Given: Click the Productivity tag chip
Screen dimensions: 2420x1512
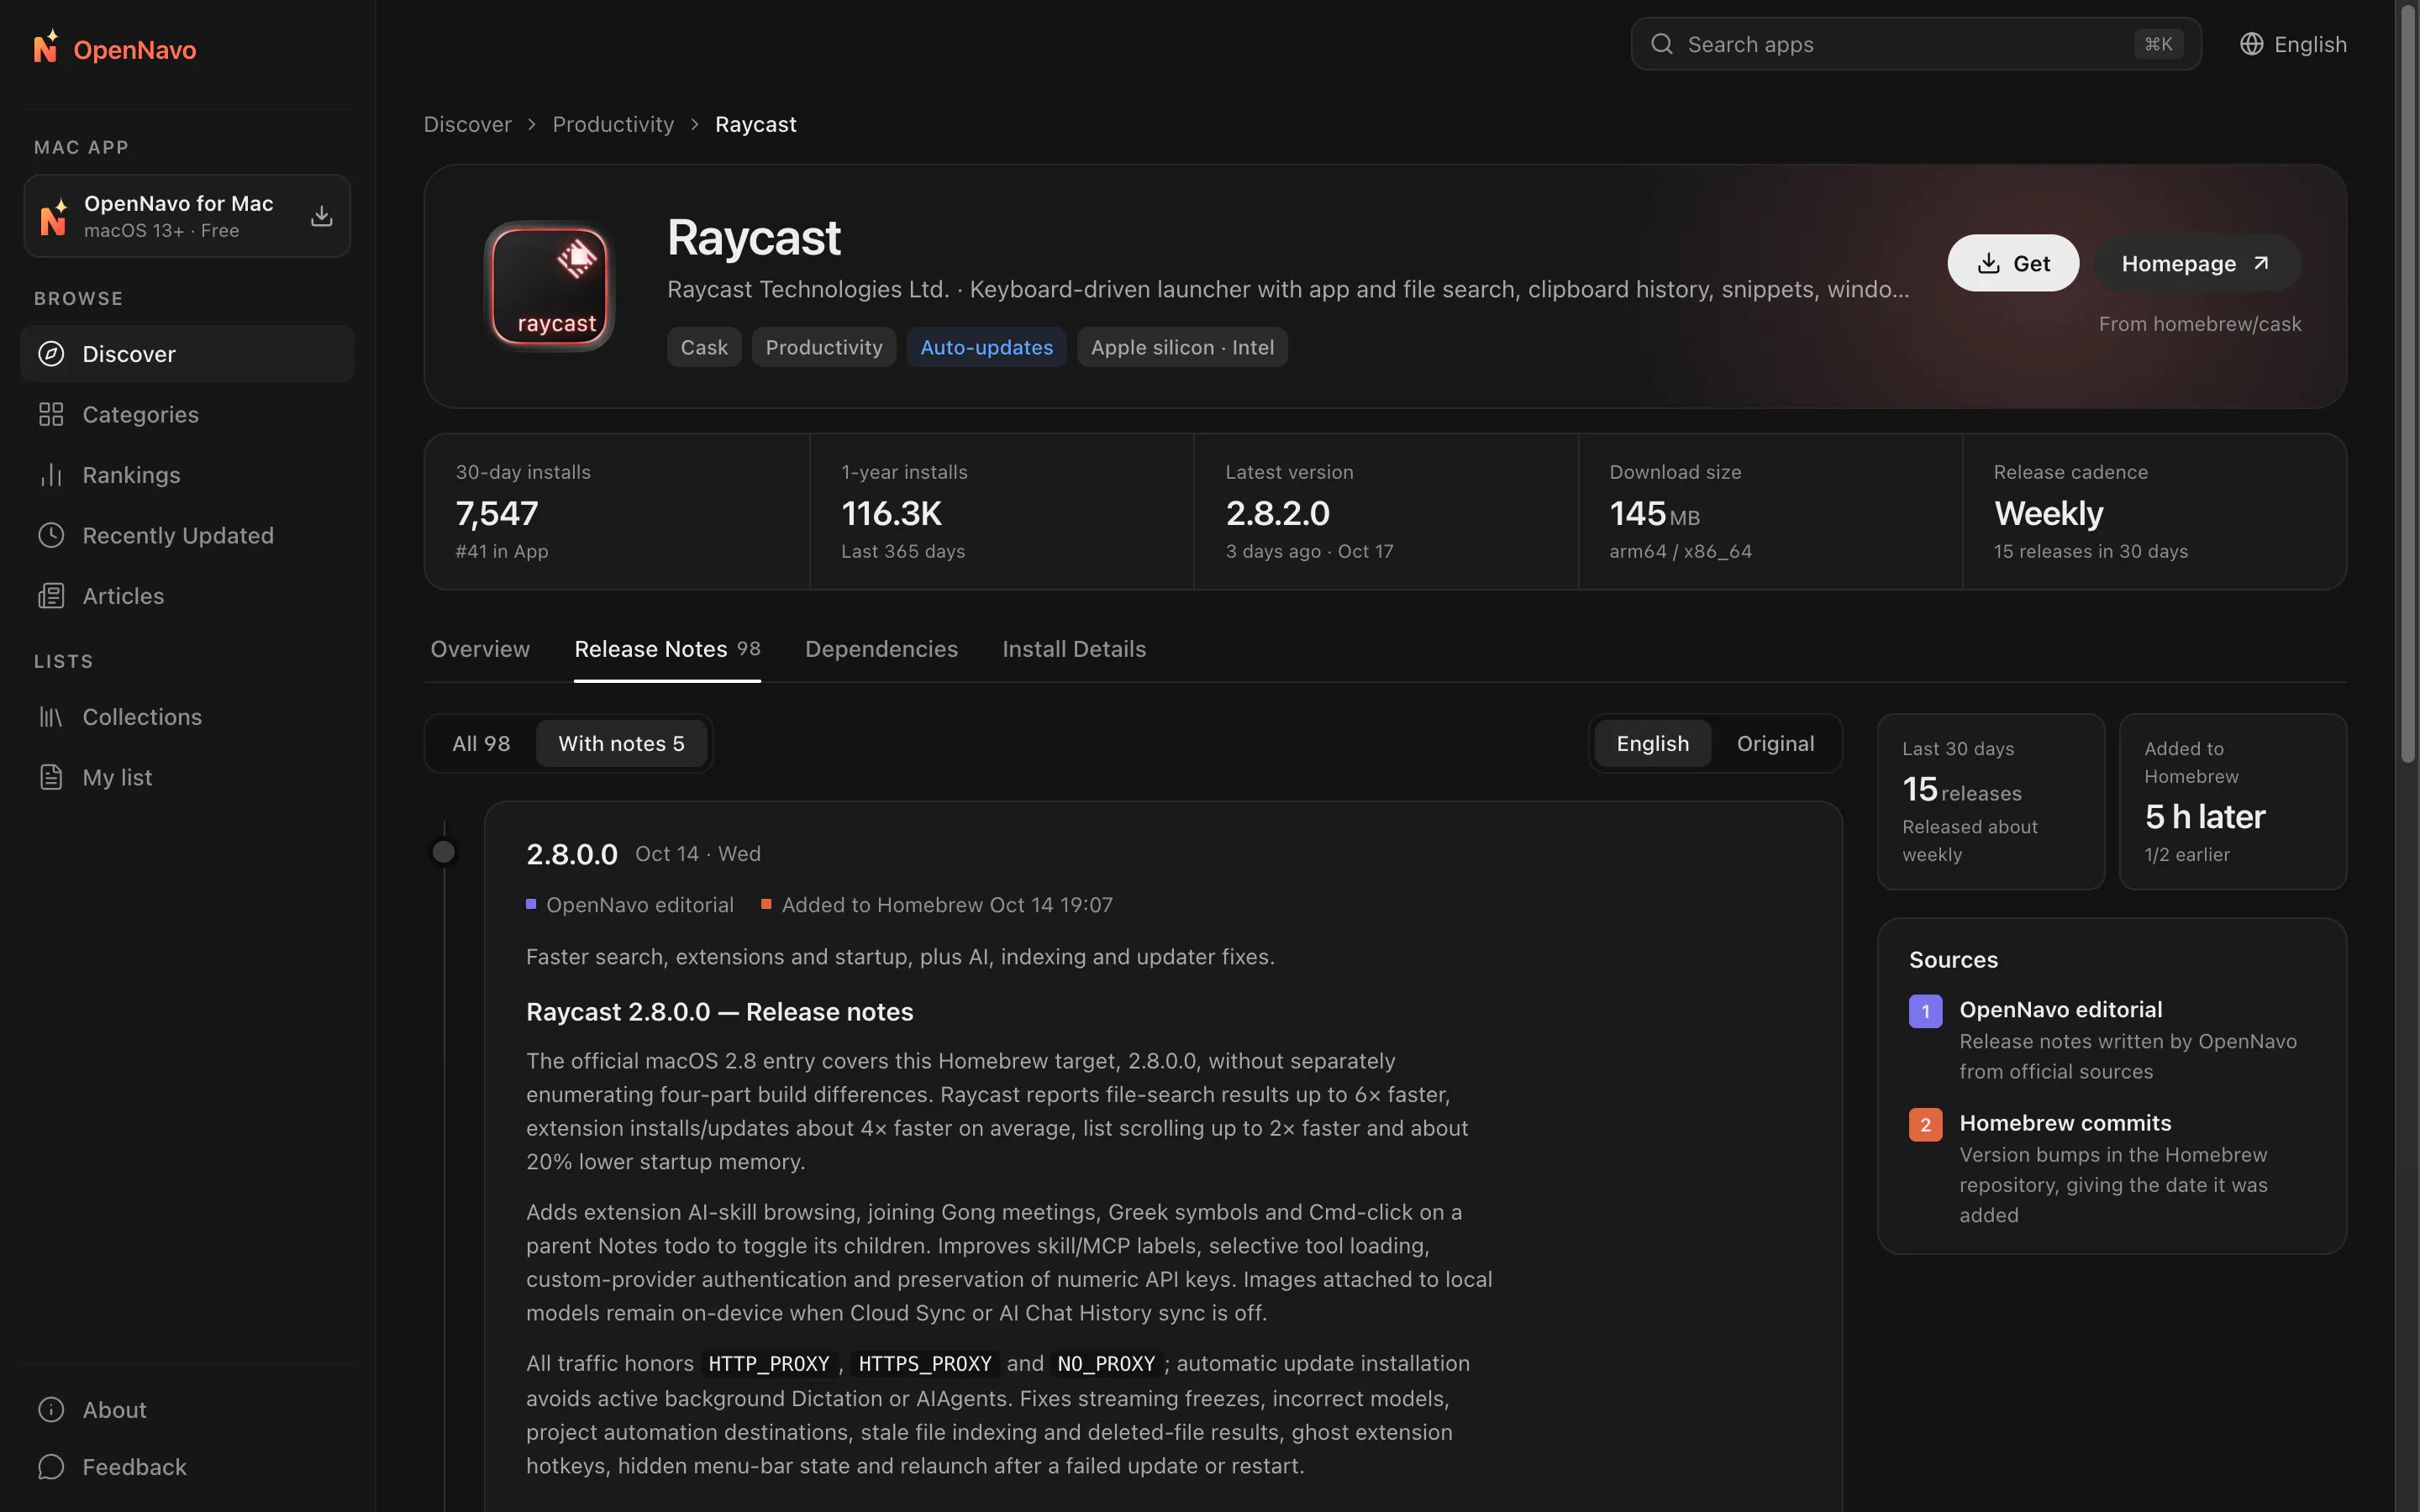Looking at the screenshot, I should coord(824,347).
